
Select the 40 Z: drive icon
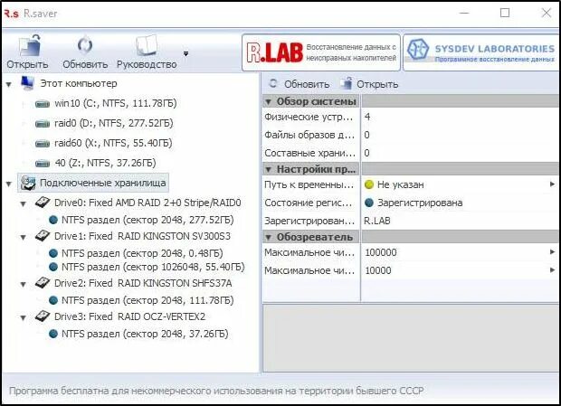[x=43, y=164]
